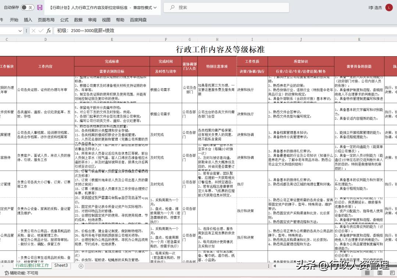Open the Insert Function fx icon
397x278 pixels.
click(50, 31)
